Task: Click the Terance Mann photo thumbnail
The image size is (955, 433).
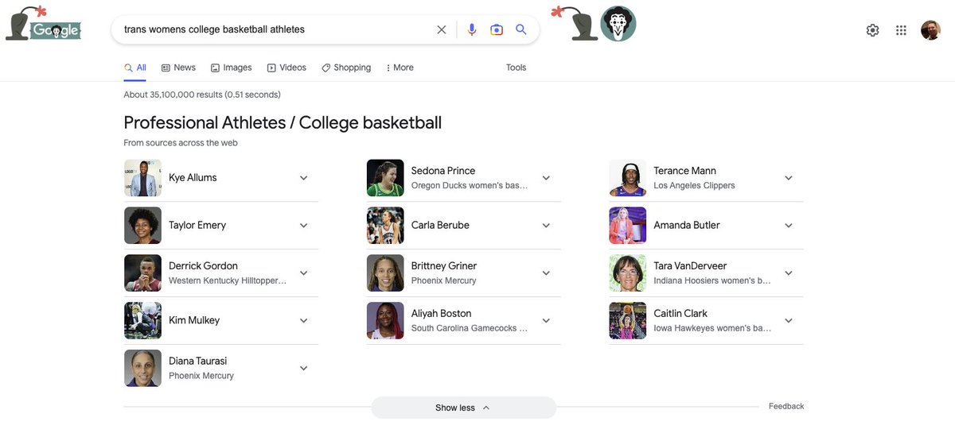Action: pos(628,178)
